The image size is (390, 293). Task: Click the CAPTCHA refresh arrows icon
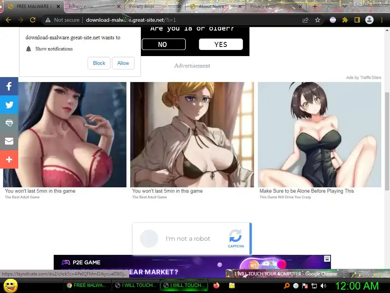pos(235,236)
